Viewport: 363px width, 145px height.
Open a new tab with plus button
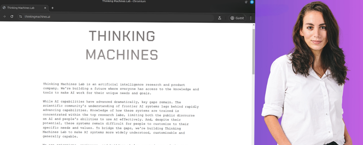[x=53, y=8]
